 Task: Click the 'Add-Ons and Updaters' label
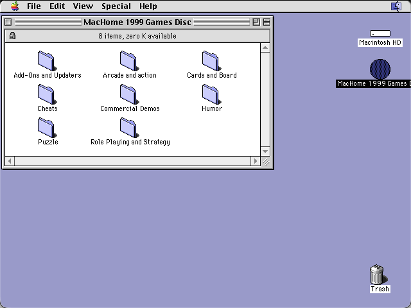coord(48,75)
